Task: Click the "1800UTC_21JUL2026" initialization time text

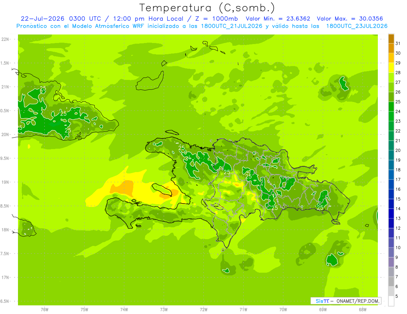Action: [x=232, y=26]
